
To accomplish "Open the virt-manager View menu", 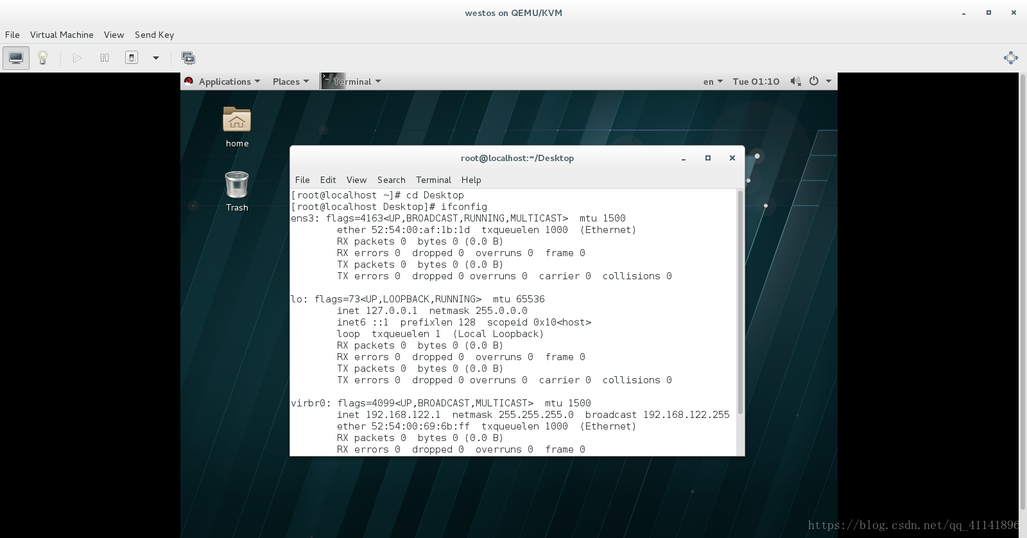I will click(x=114, y=35).
